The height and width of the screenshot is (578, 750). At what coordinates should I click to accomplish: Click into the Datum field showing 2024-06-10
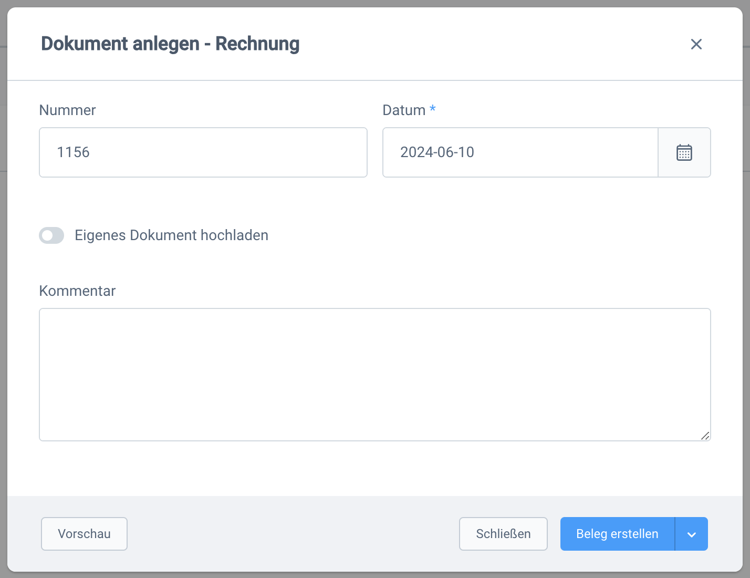point(519,152)
